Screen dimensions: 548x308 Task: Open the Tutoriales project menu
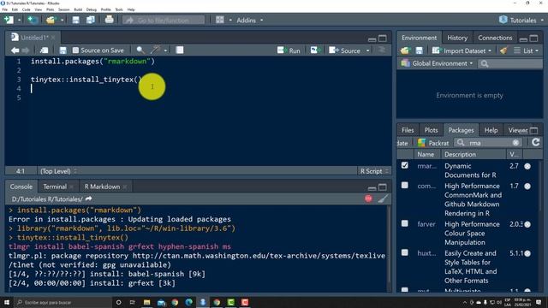pyautogui.click(x=521, y=21)
